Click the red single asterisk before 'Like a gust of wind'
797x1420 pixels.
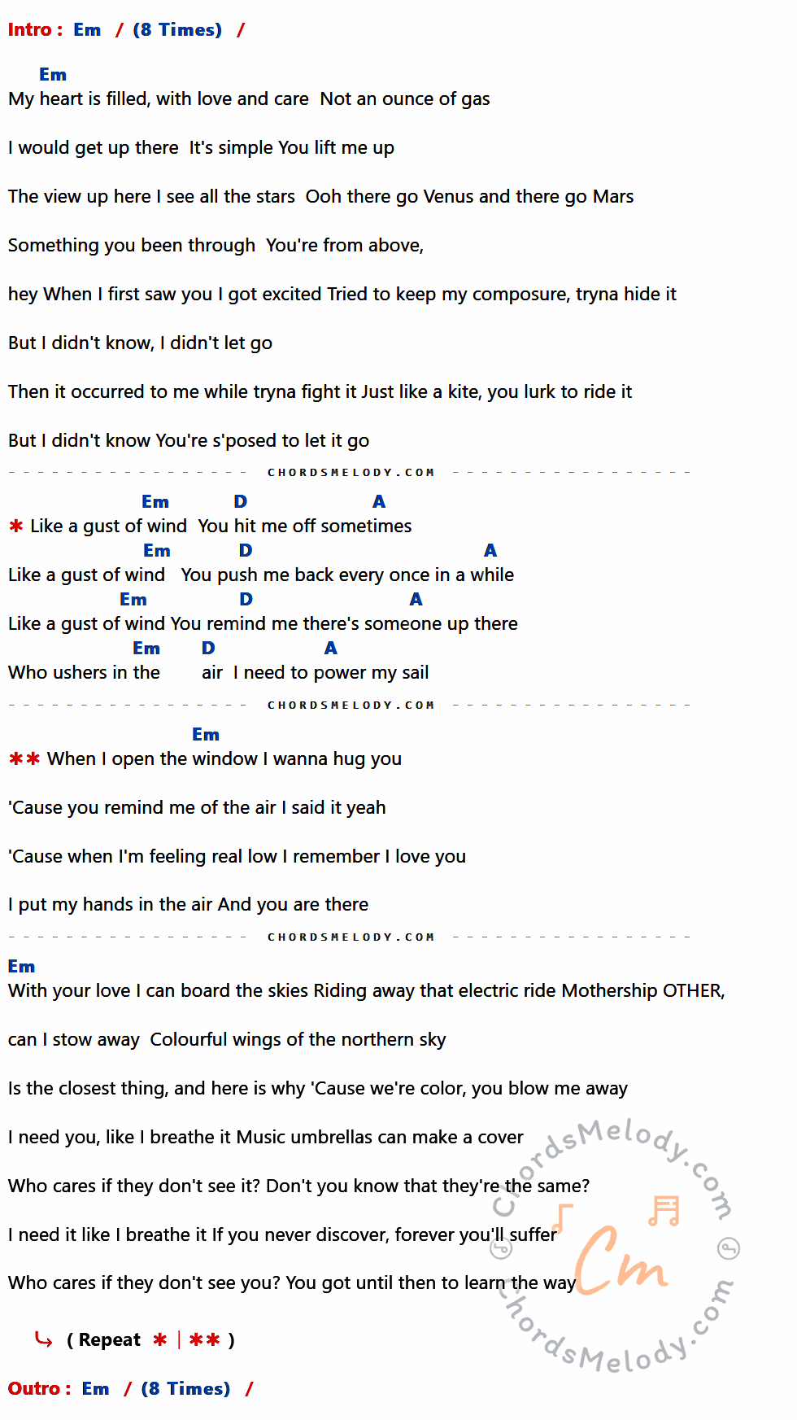point(15,526)
